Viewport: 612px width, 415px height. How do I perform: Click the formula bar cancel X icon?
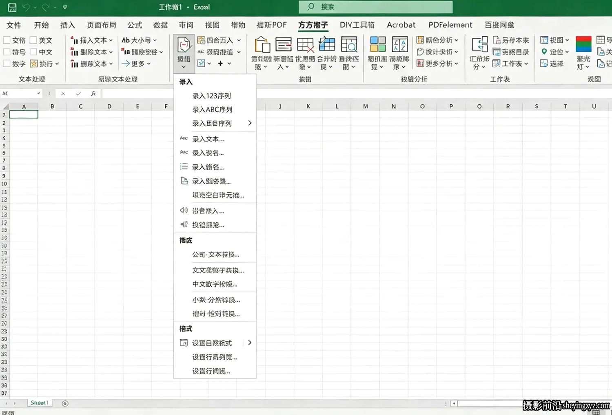pos(63,94)
